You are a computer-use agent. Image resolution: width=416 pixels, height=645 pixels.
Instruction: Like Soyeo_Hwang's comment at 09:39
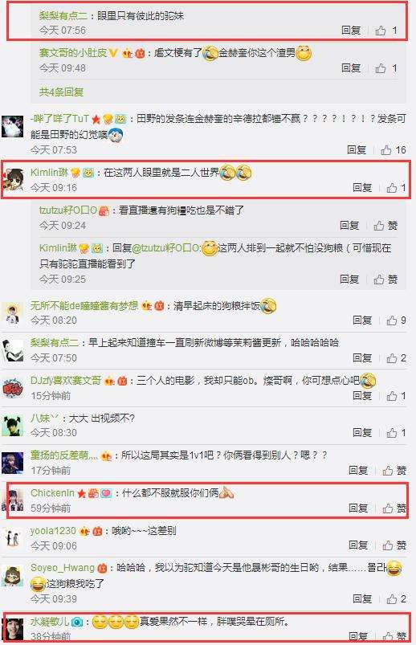[x=396, y=599]
